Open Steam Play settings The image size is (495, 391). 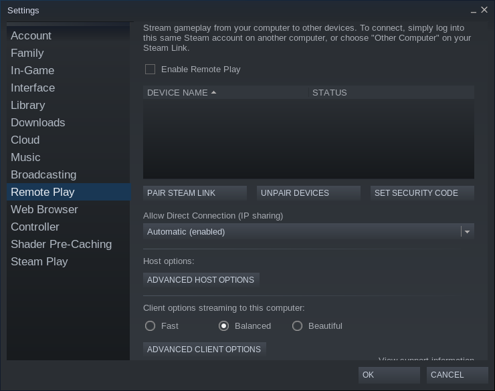coord(68,261)
